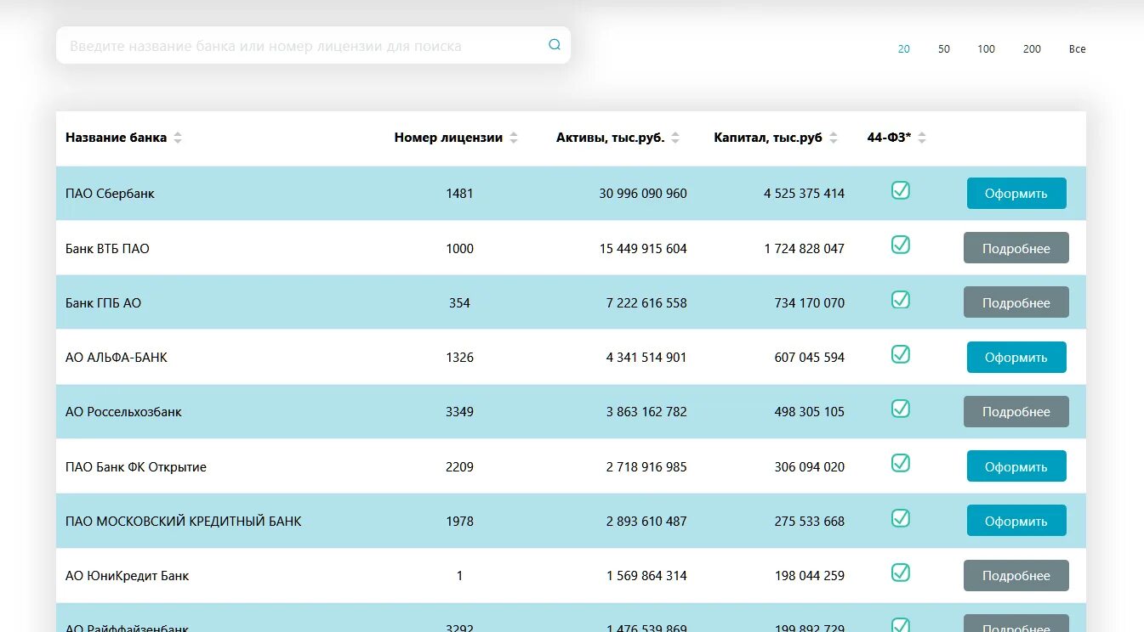Click the search magnifier icon
This screenshot has width=1144, height=632.
coord(555,45)
